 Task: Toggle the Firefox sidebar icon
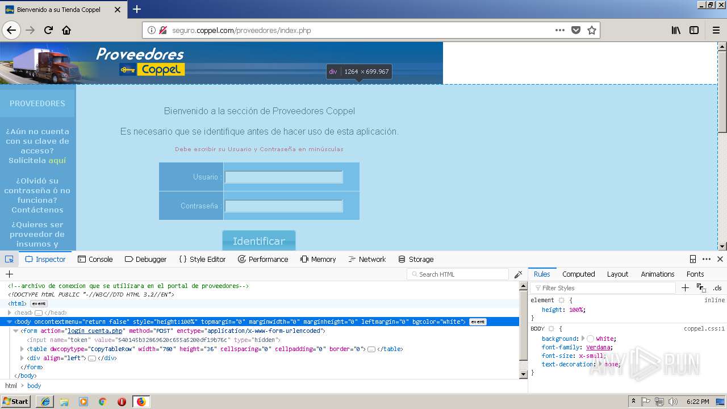(x=694, y=30)
